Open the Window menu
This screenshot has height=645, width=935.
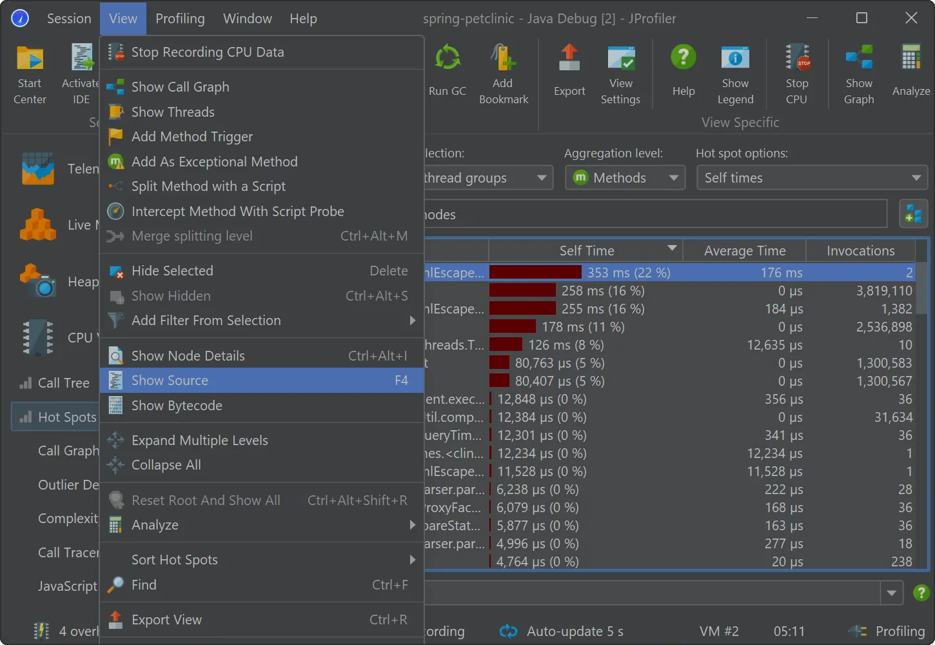(248, 19)
